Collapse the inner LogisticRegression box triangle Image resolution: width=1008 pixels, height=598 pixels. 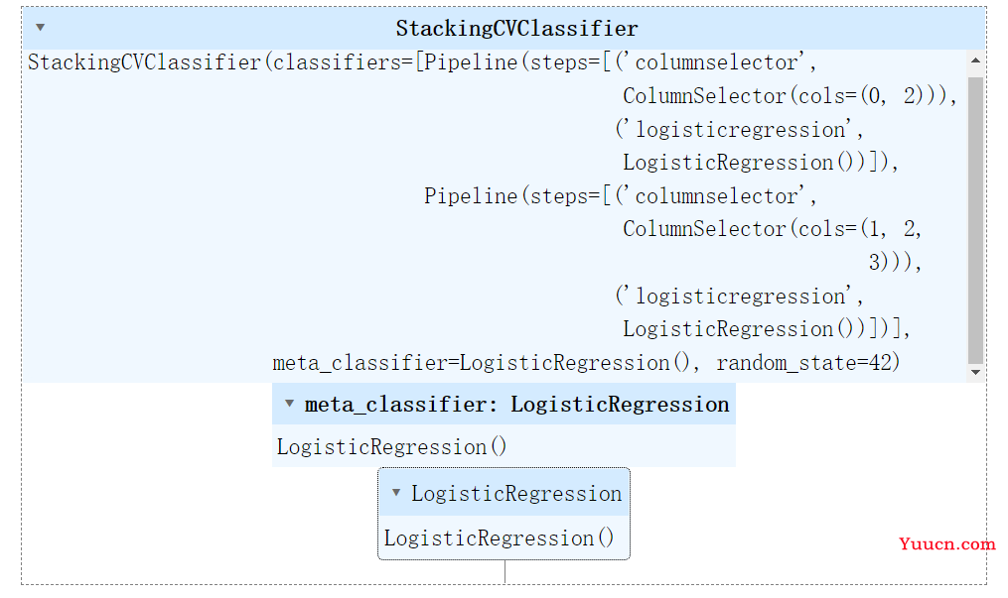(396, 493)
